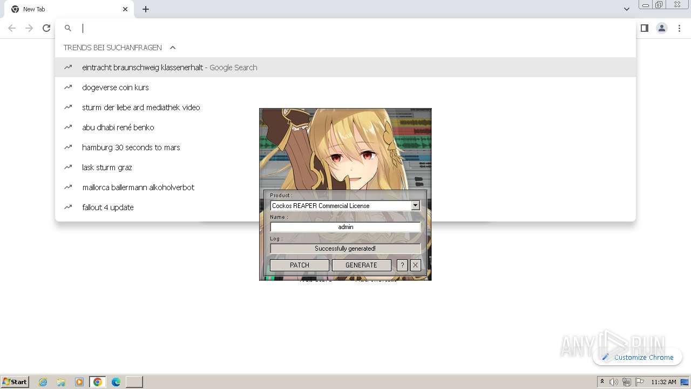Close the dialog with its X button
Screen dimensions: 691x389
tap(416, 265)
